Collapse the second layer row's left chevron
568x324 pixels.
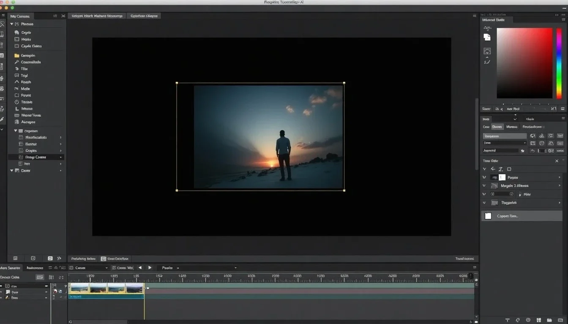point(484,186)
